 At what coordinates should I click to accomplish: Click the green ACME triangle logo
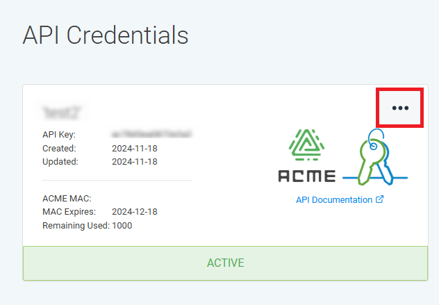pyautogui.click(x=306, y=146)
